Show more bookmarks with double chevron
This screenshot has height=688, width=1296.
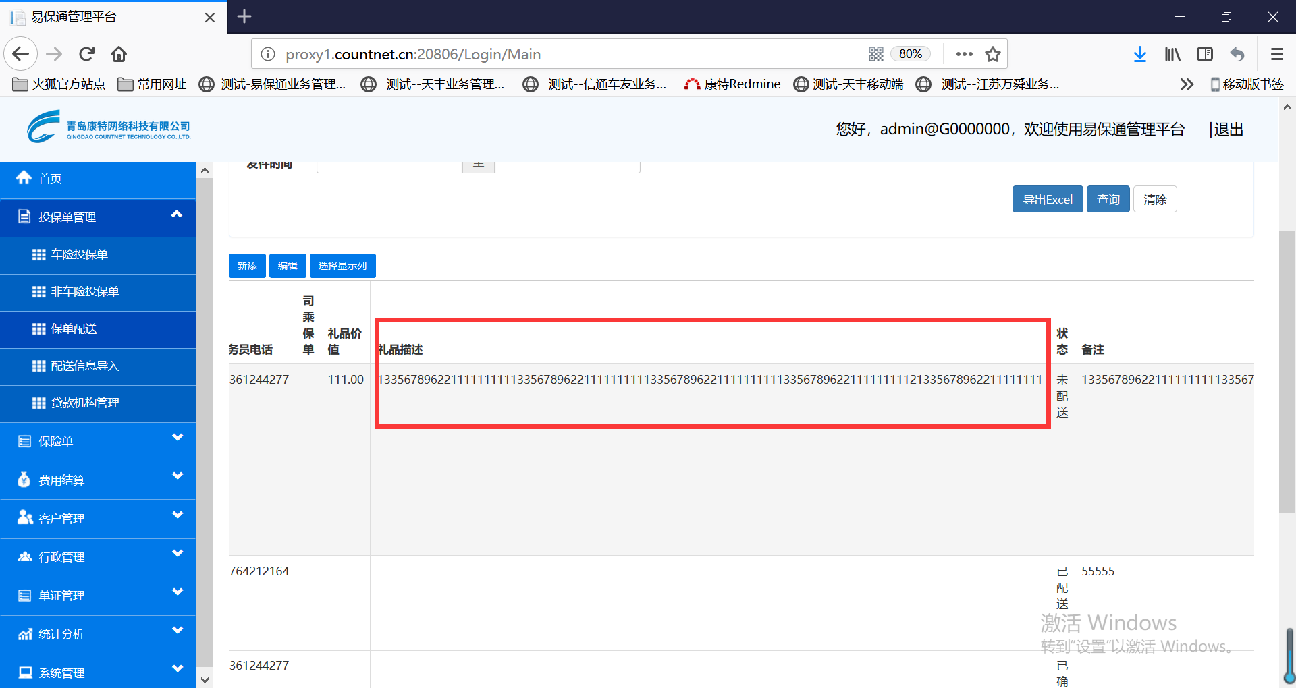(x=1187, y=84)
